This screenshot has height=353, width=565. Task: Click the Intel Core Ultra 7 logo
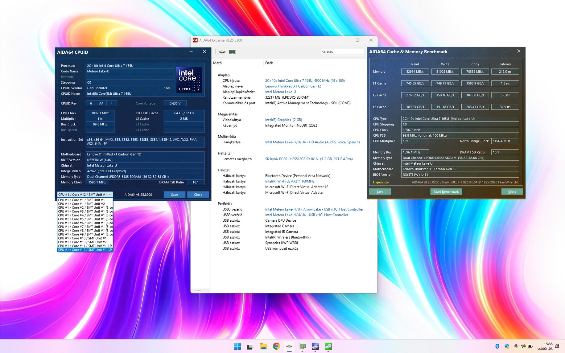coord(189,80)
